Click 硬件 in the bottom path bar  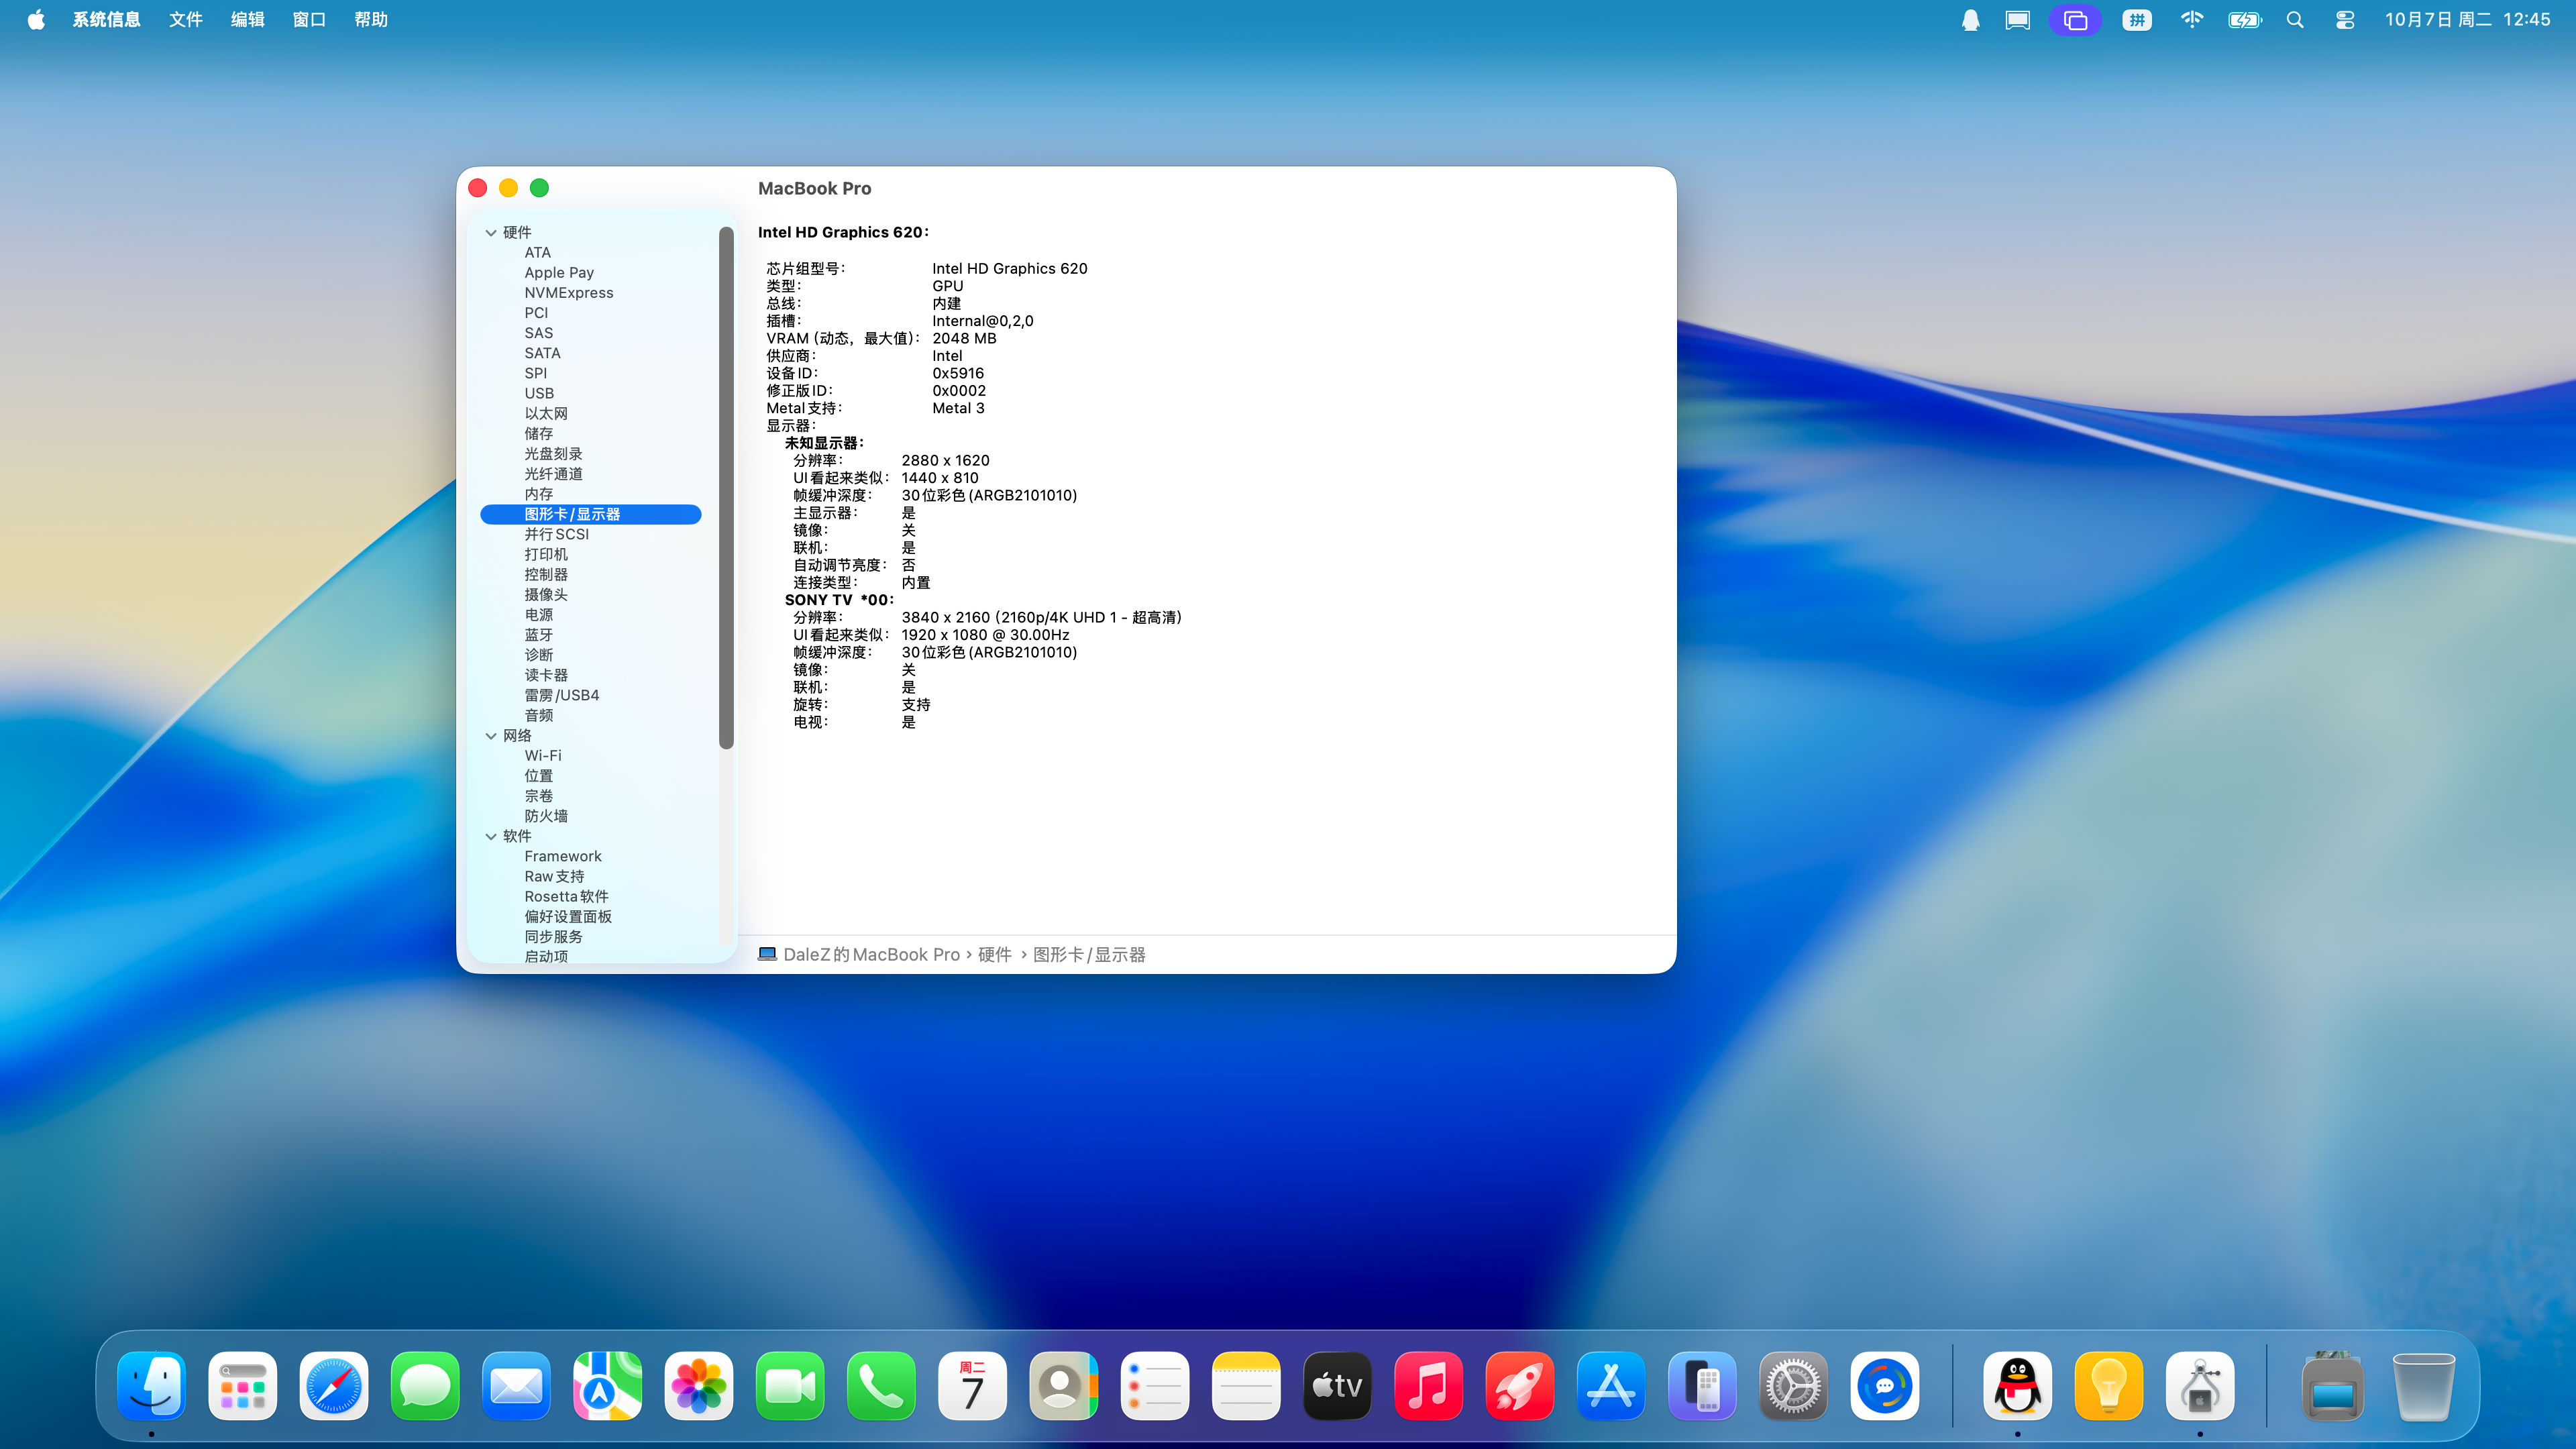coord(994,954)
